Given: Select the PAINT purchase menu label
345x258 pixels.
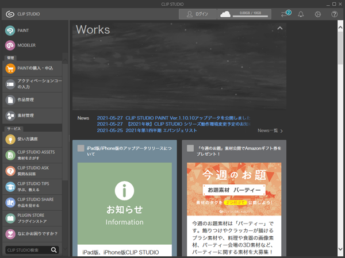Looking at the screenshot, I should click(x=35, y=68).
